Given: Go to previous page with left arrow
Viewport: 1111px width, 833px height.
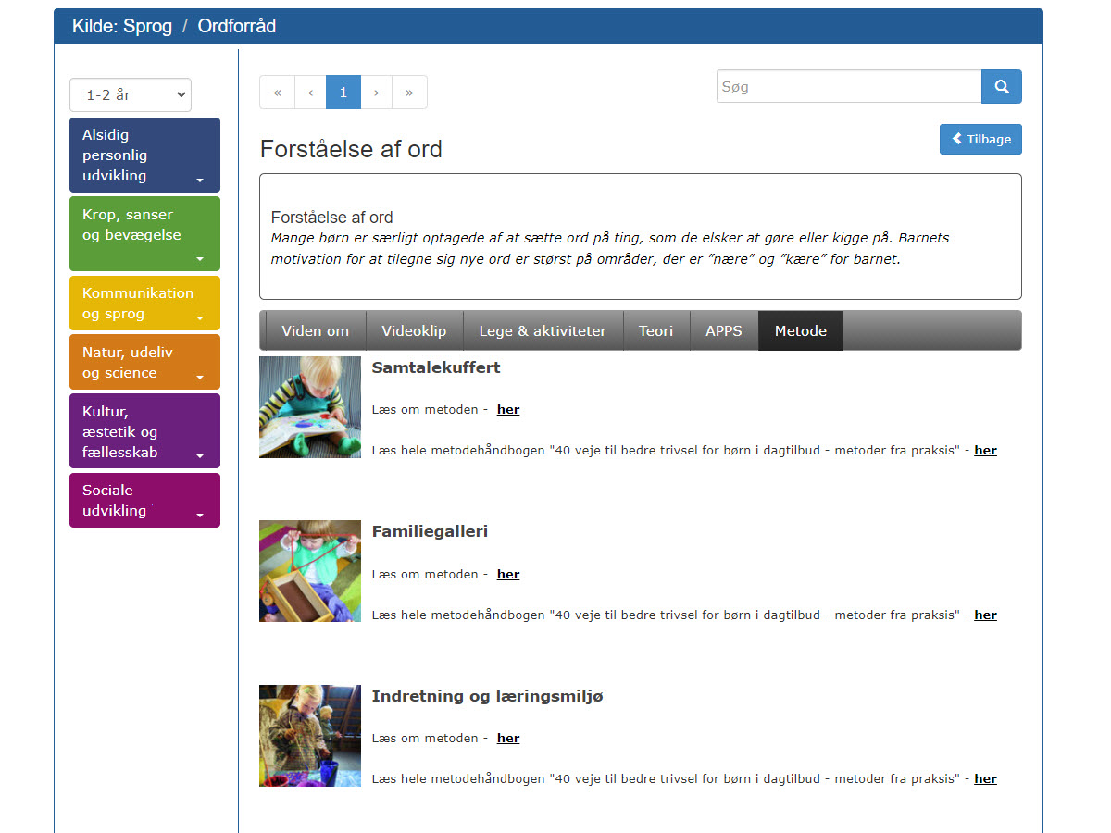Looking at the screenshot, I should click(310, 93).
